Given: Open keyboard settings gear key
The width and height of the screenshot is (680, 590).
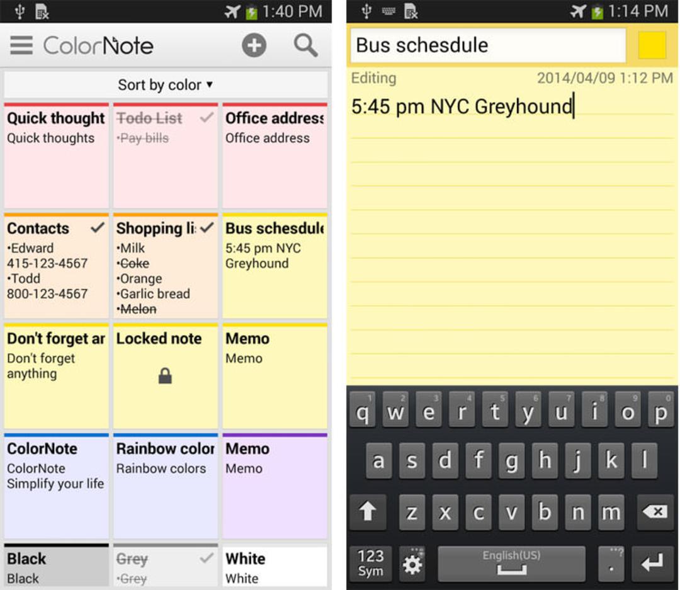Looking at the screenshot, I should click(412, 564).
